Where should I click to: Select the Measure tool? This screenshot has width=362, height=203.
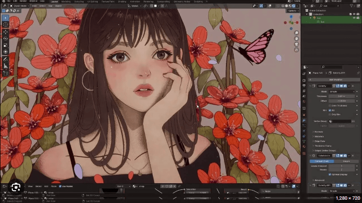pyautogui.click(x=6, y=66)
